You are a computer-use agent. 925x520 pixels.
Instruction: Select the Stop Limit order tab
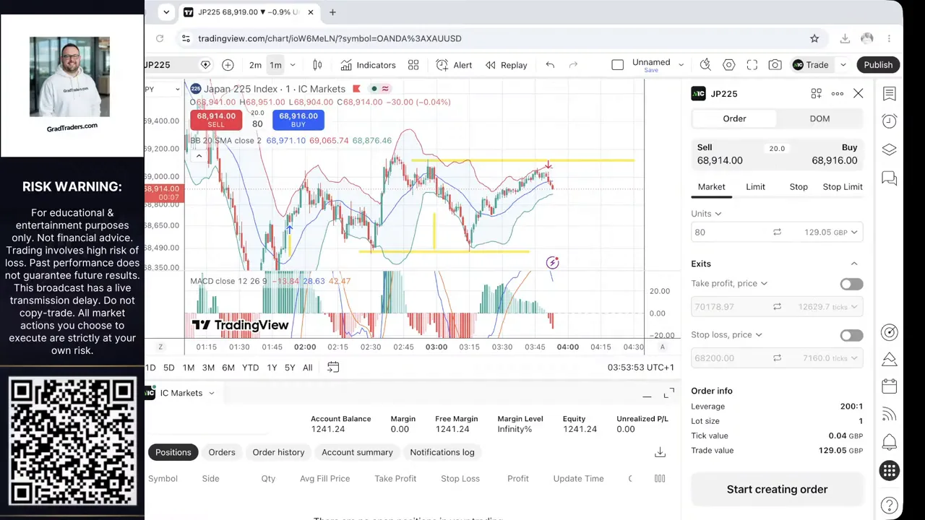click(x=843, y=187)
